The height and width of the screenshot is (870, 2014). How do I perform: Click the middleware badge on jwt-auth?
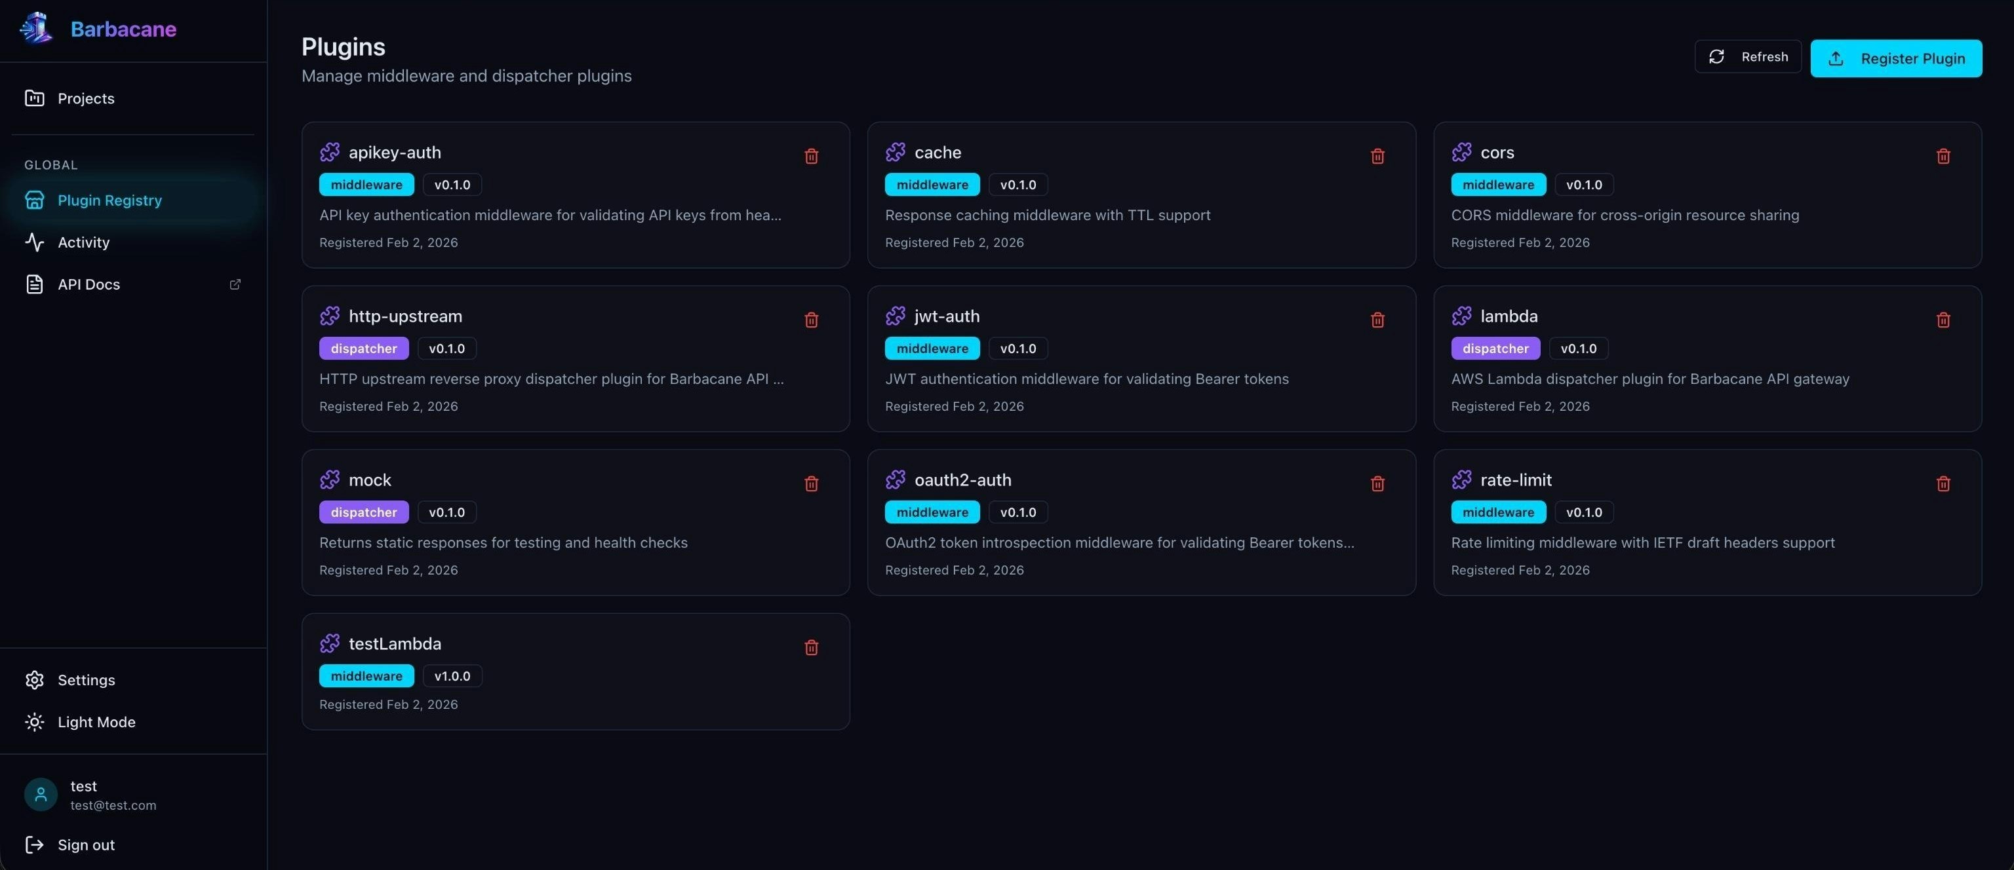click(x=931, y=349)
